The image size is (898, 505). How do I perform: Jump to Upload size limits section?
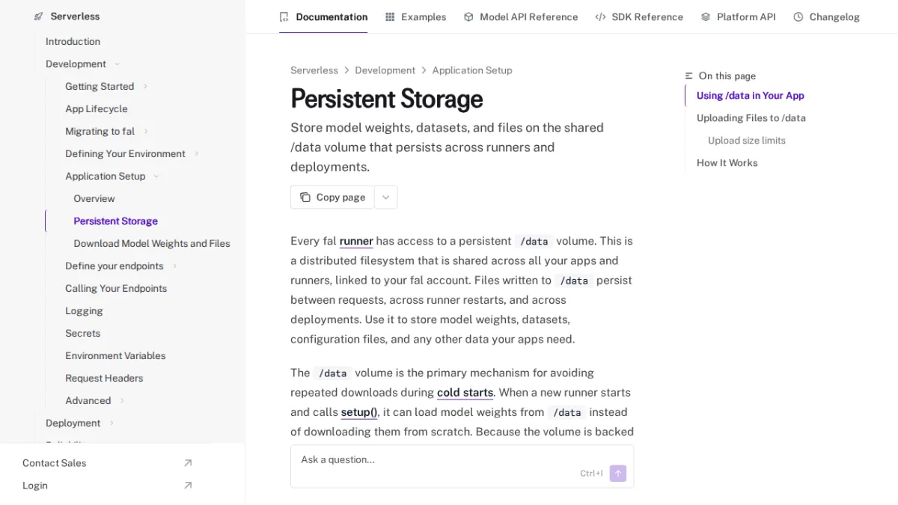click(747, 141)
